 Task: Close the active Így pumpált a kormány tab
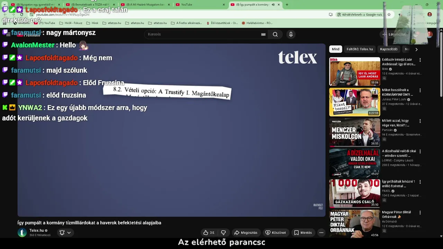click(279, 4)
